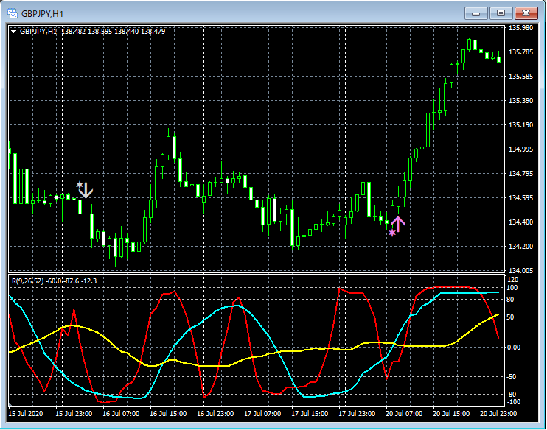Click the 16 Jul 15:00 time label

coord(168,414)
